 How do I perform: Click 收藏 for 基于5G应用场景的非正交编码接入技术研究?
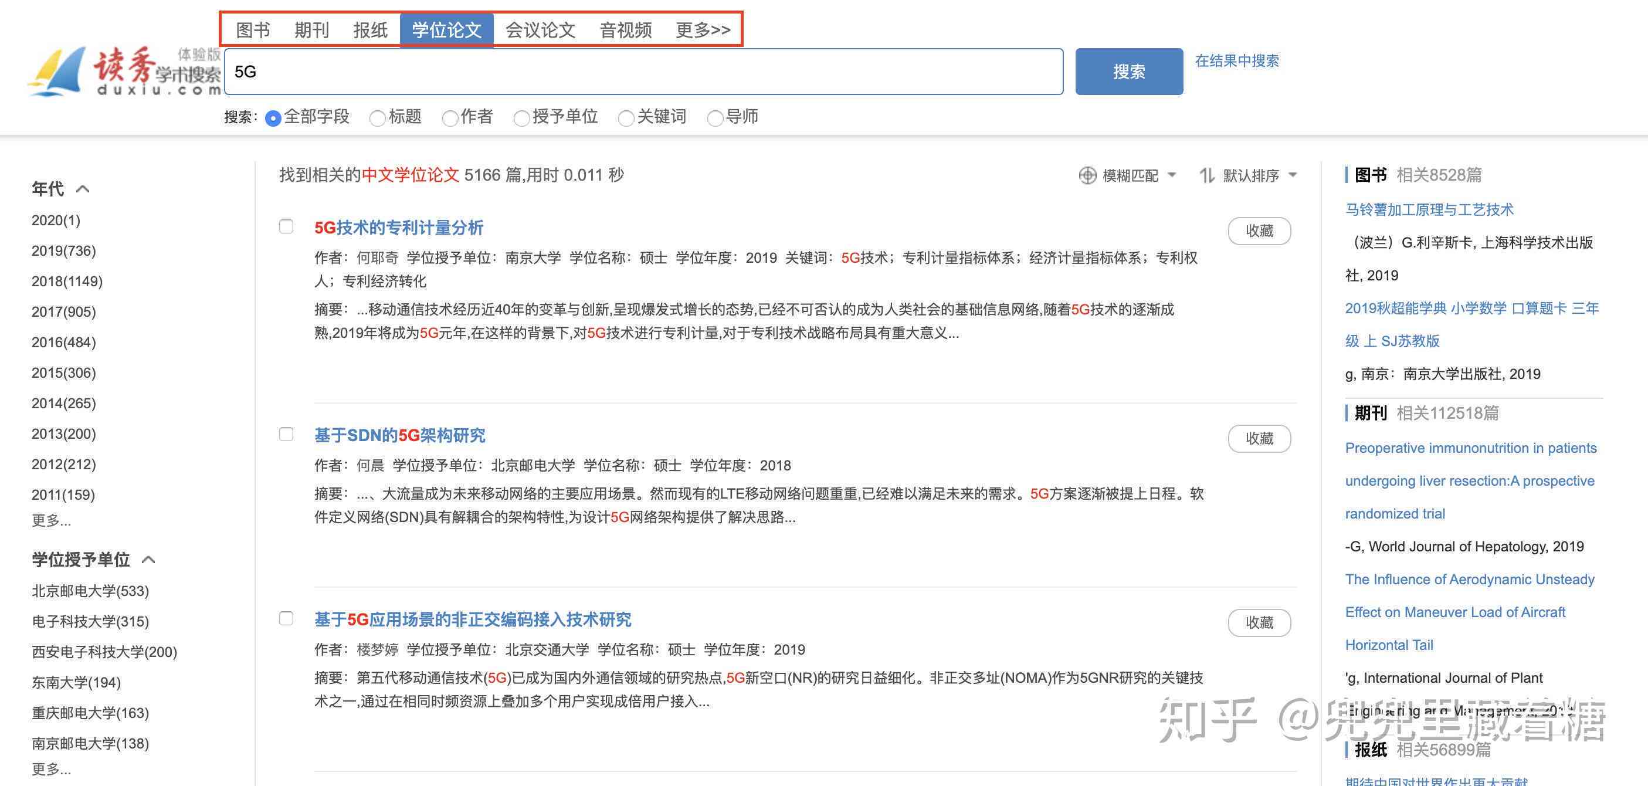1260,623
